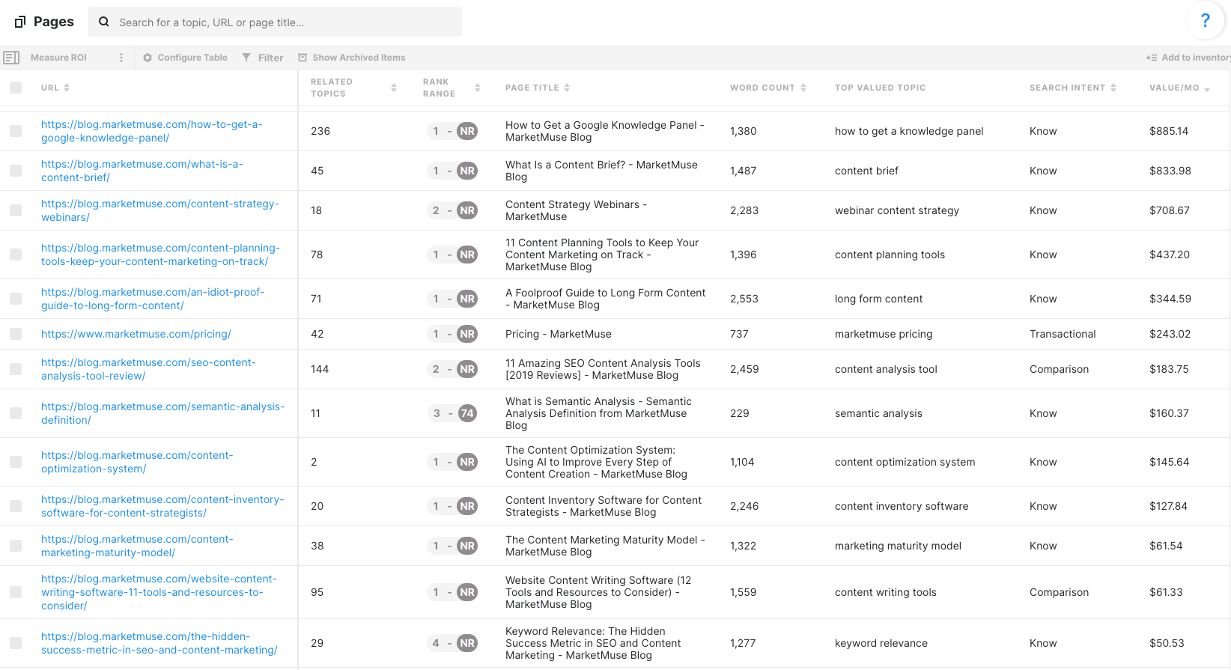The width and height of the screenshot is (1231, 670).
Task: Click 'Pricing - MarketMuse' page title
Action: point(559,334)
